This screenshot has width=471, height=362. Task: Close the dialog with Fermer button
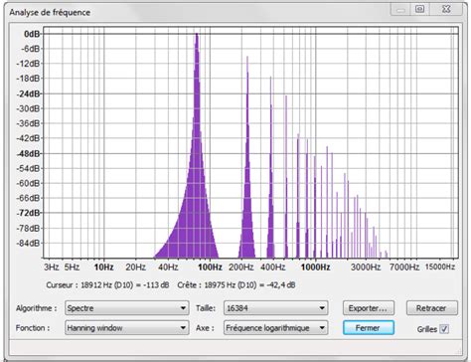pos(369,328)
